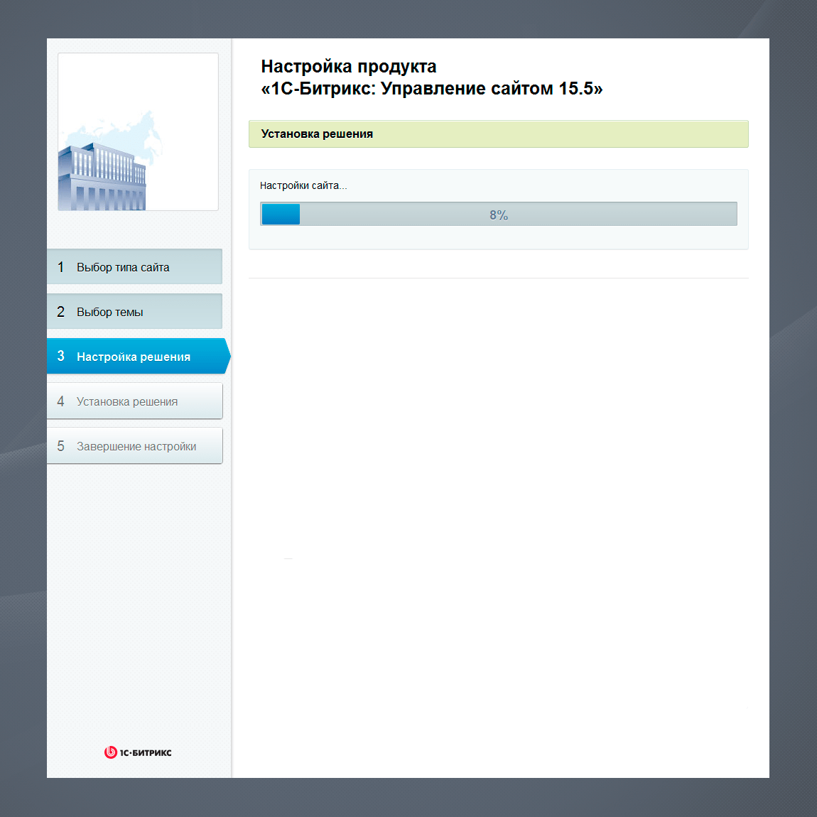Image resolution: width=817 pixels, height=817 pixels.
Task: Click number 5 beside Завершение настройки
Action: 60,446
